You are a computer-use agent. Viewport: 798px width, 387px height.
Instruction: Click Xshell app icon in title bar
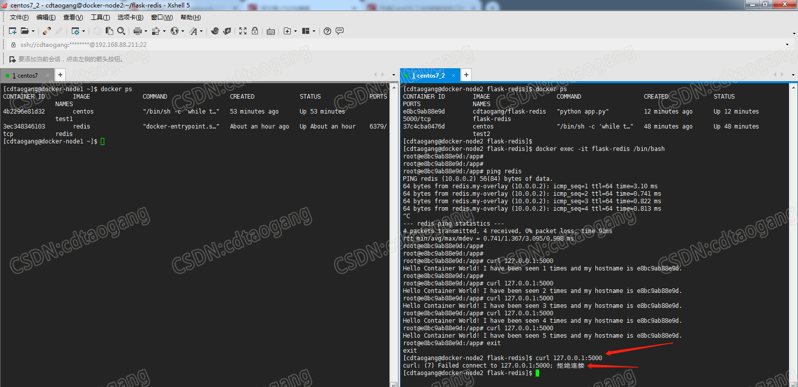[x=5, y=5]
